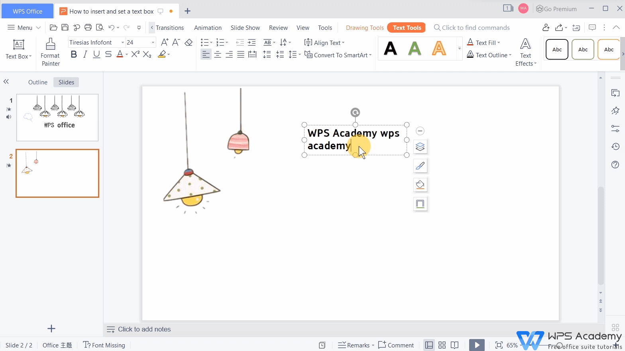Open Animation tab
Screen dimensions: 625x351
[208, 27]
